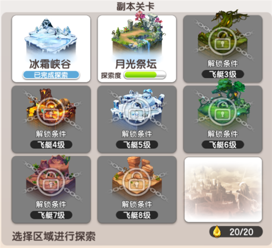Click the 飞艇3级 unlock condition label
The height and width of the screenshot is (248, 272).
point(223,75)
